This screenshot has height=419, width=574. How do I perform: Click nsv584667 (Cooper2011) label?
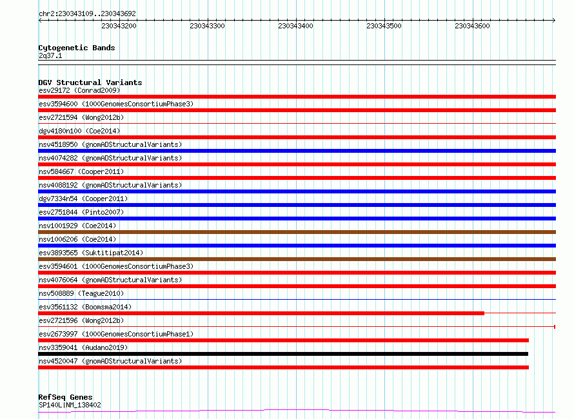click(81, 171)
